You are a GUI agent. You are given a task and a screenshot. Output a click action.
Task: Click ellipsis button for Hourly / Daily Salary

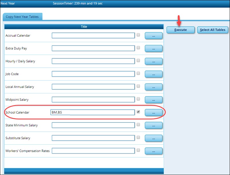[x=153, y=61]
